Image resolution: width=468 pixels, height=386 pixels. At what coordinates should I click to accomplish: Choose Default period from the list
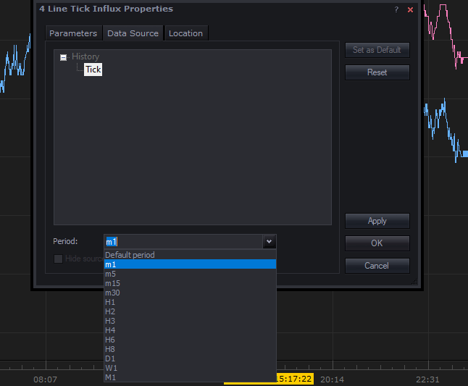[x=190, y=255]
